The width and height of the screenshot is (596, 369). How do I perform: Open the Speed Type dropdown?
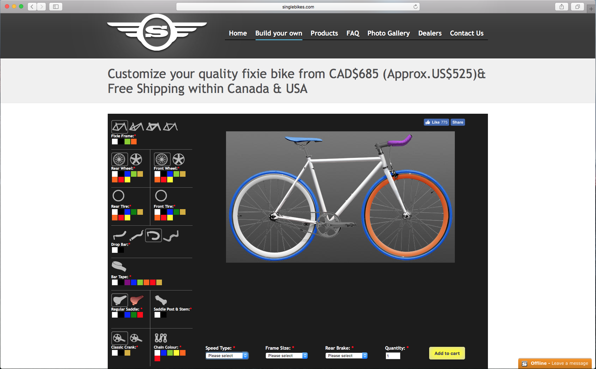(227, 356)
